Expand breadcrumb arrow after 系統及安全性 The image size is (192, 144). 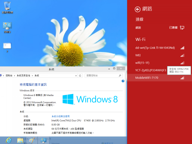tap(32, 76)
